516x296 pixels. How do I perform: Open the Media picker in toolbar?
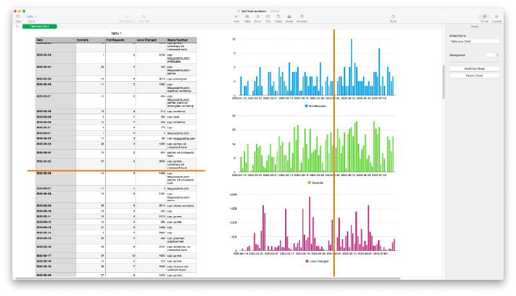(290, 16)
